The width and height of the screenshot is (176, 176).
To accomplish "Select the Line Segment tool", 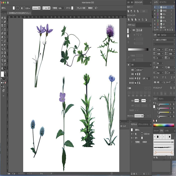I will point(2,29).
